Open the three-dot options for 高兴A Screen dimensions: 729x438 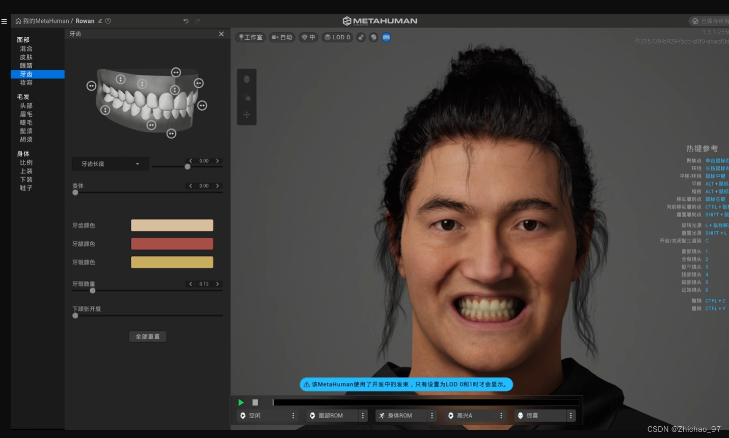point(501,416)
